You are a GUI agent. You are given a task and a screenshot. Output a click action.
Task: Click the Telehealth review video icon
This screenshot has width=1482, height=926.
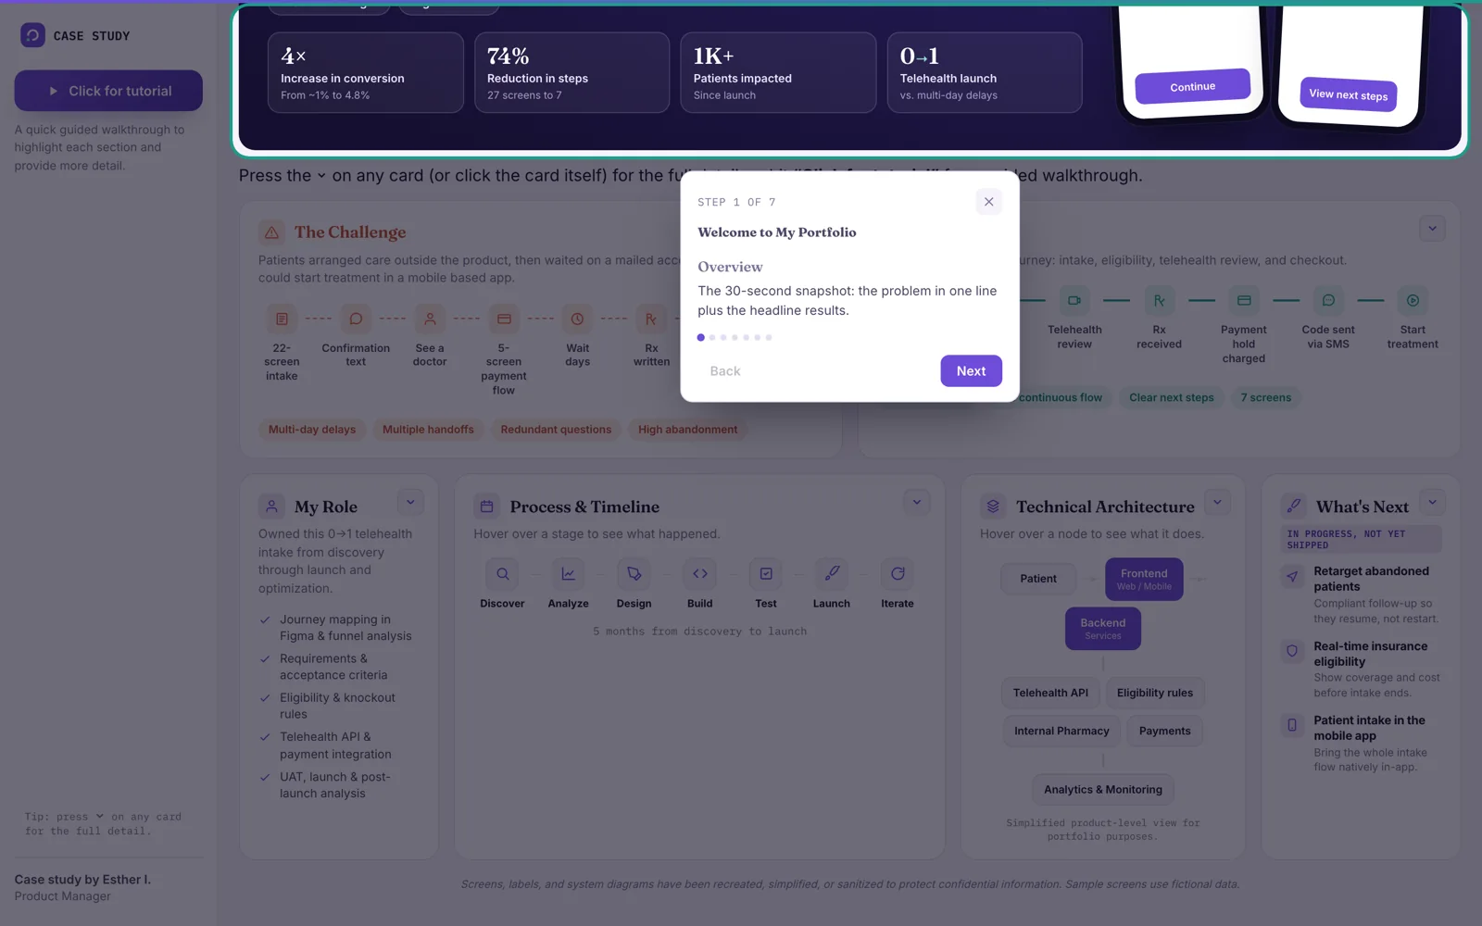point(1074,300)
